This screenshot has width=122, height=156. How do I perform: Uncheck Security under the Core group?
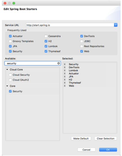[10, 91]
